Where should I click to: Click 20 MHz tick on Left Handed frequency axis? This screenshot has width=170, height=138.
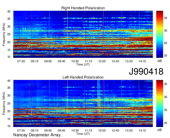click(9, 111)
